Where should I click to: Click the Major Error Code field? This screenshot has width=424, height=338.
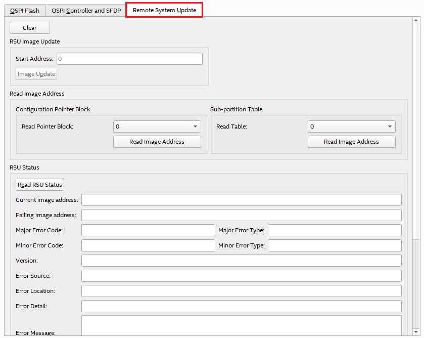tap(148, 230)
